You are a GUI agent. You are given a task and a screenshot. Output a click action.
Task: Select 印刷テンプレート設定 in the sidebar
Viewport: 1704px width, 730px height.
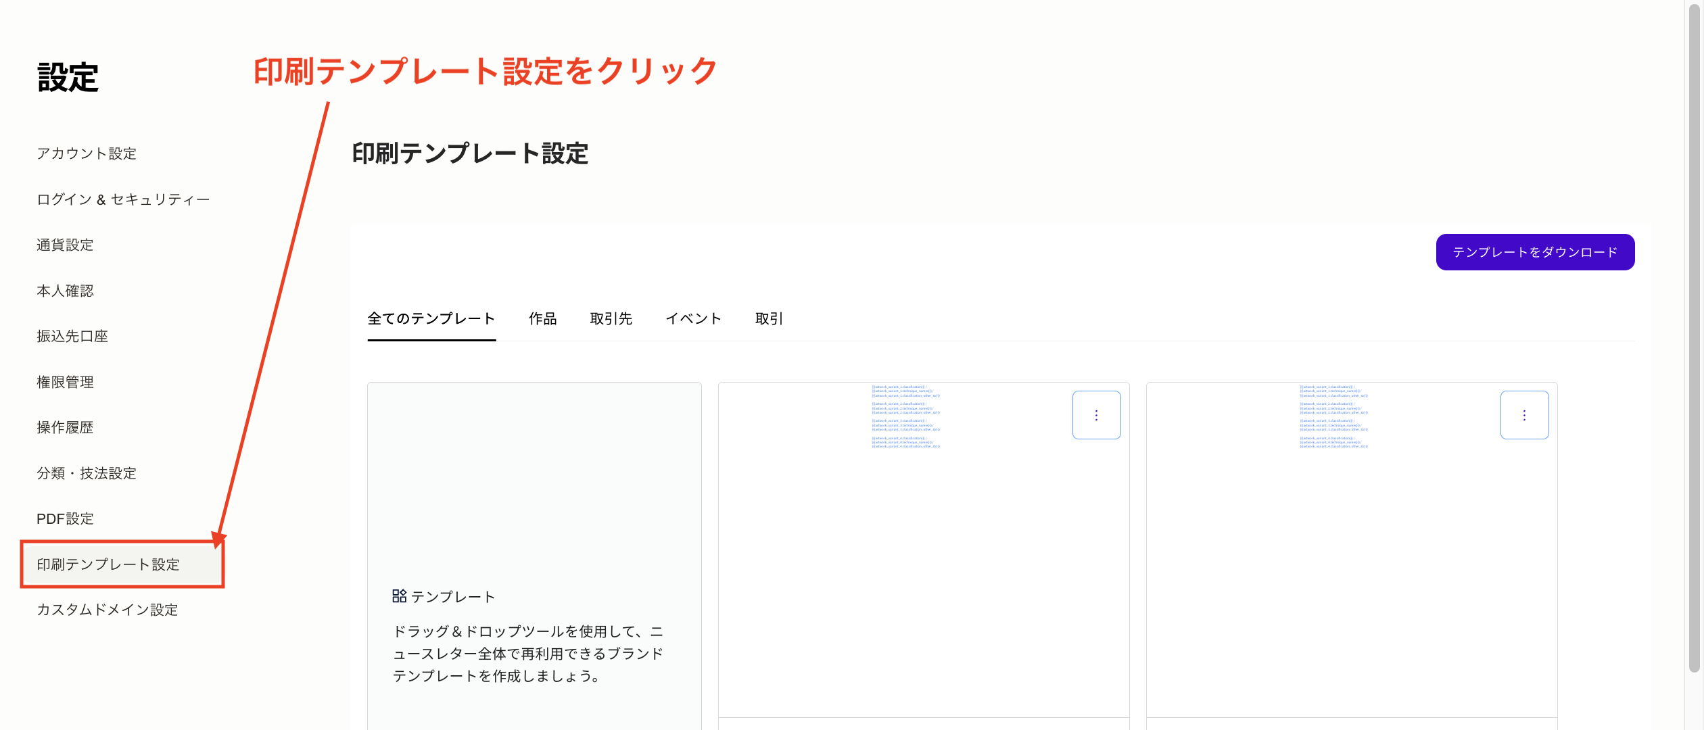[x=109, y=564]
